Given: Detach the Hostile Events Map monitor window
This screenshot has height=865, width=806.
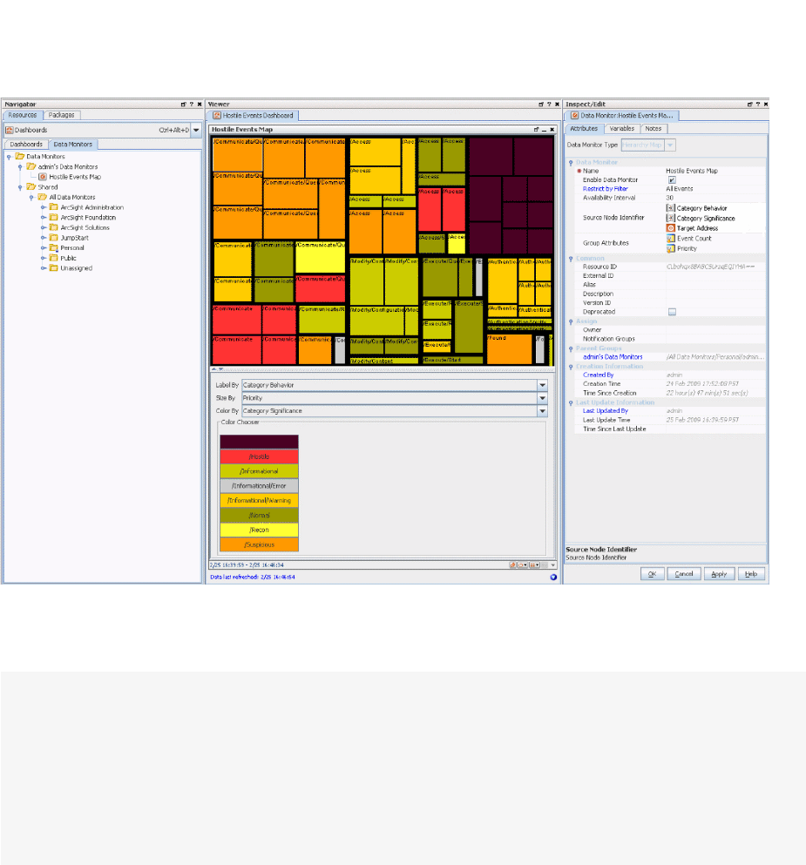Looking at the screenshot, I should pyautogui.click(x=536, y=130).
